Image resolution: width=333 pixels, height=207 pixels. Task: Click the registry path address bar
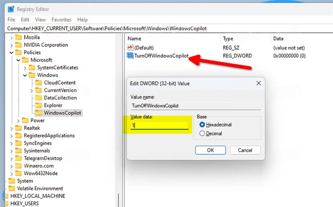point(169,29)
